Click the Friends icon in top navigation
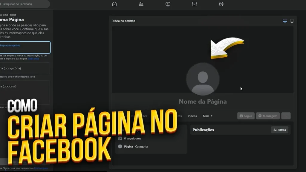 [x=141, y=4]
